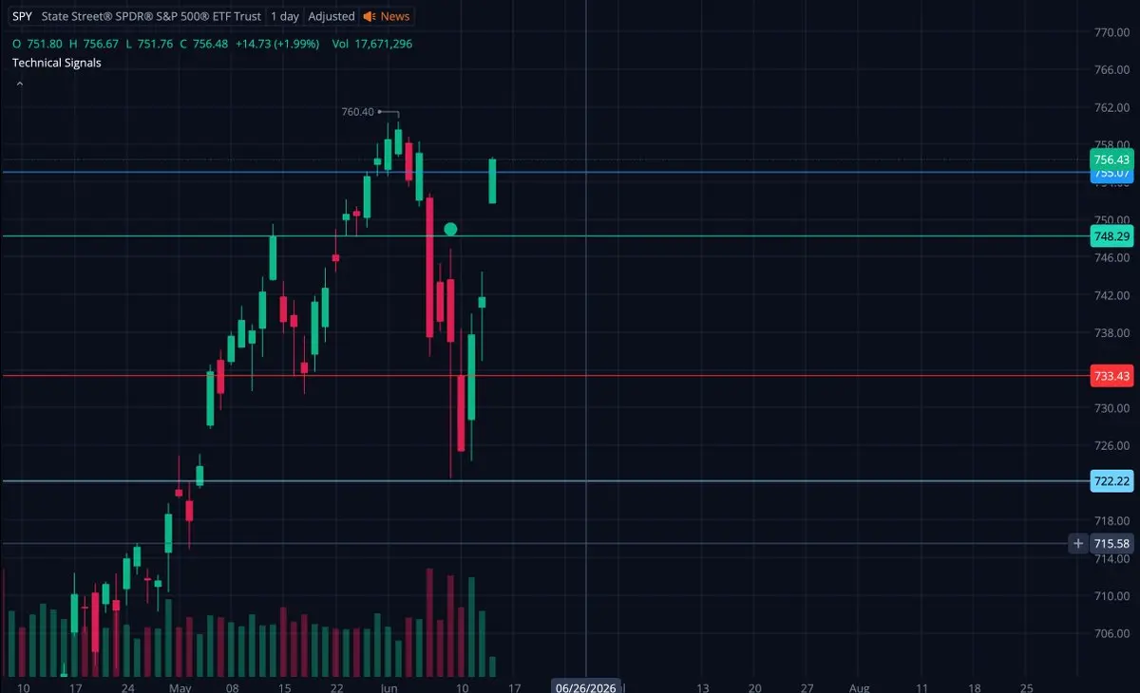The width and height of the screenshot is (1140, 693).
Task: Click the orange News megaphone icon
Action: coord(370,16)
